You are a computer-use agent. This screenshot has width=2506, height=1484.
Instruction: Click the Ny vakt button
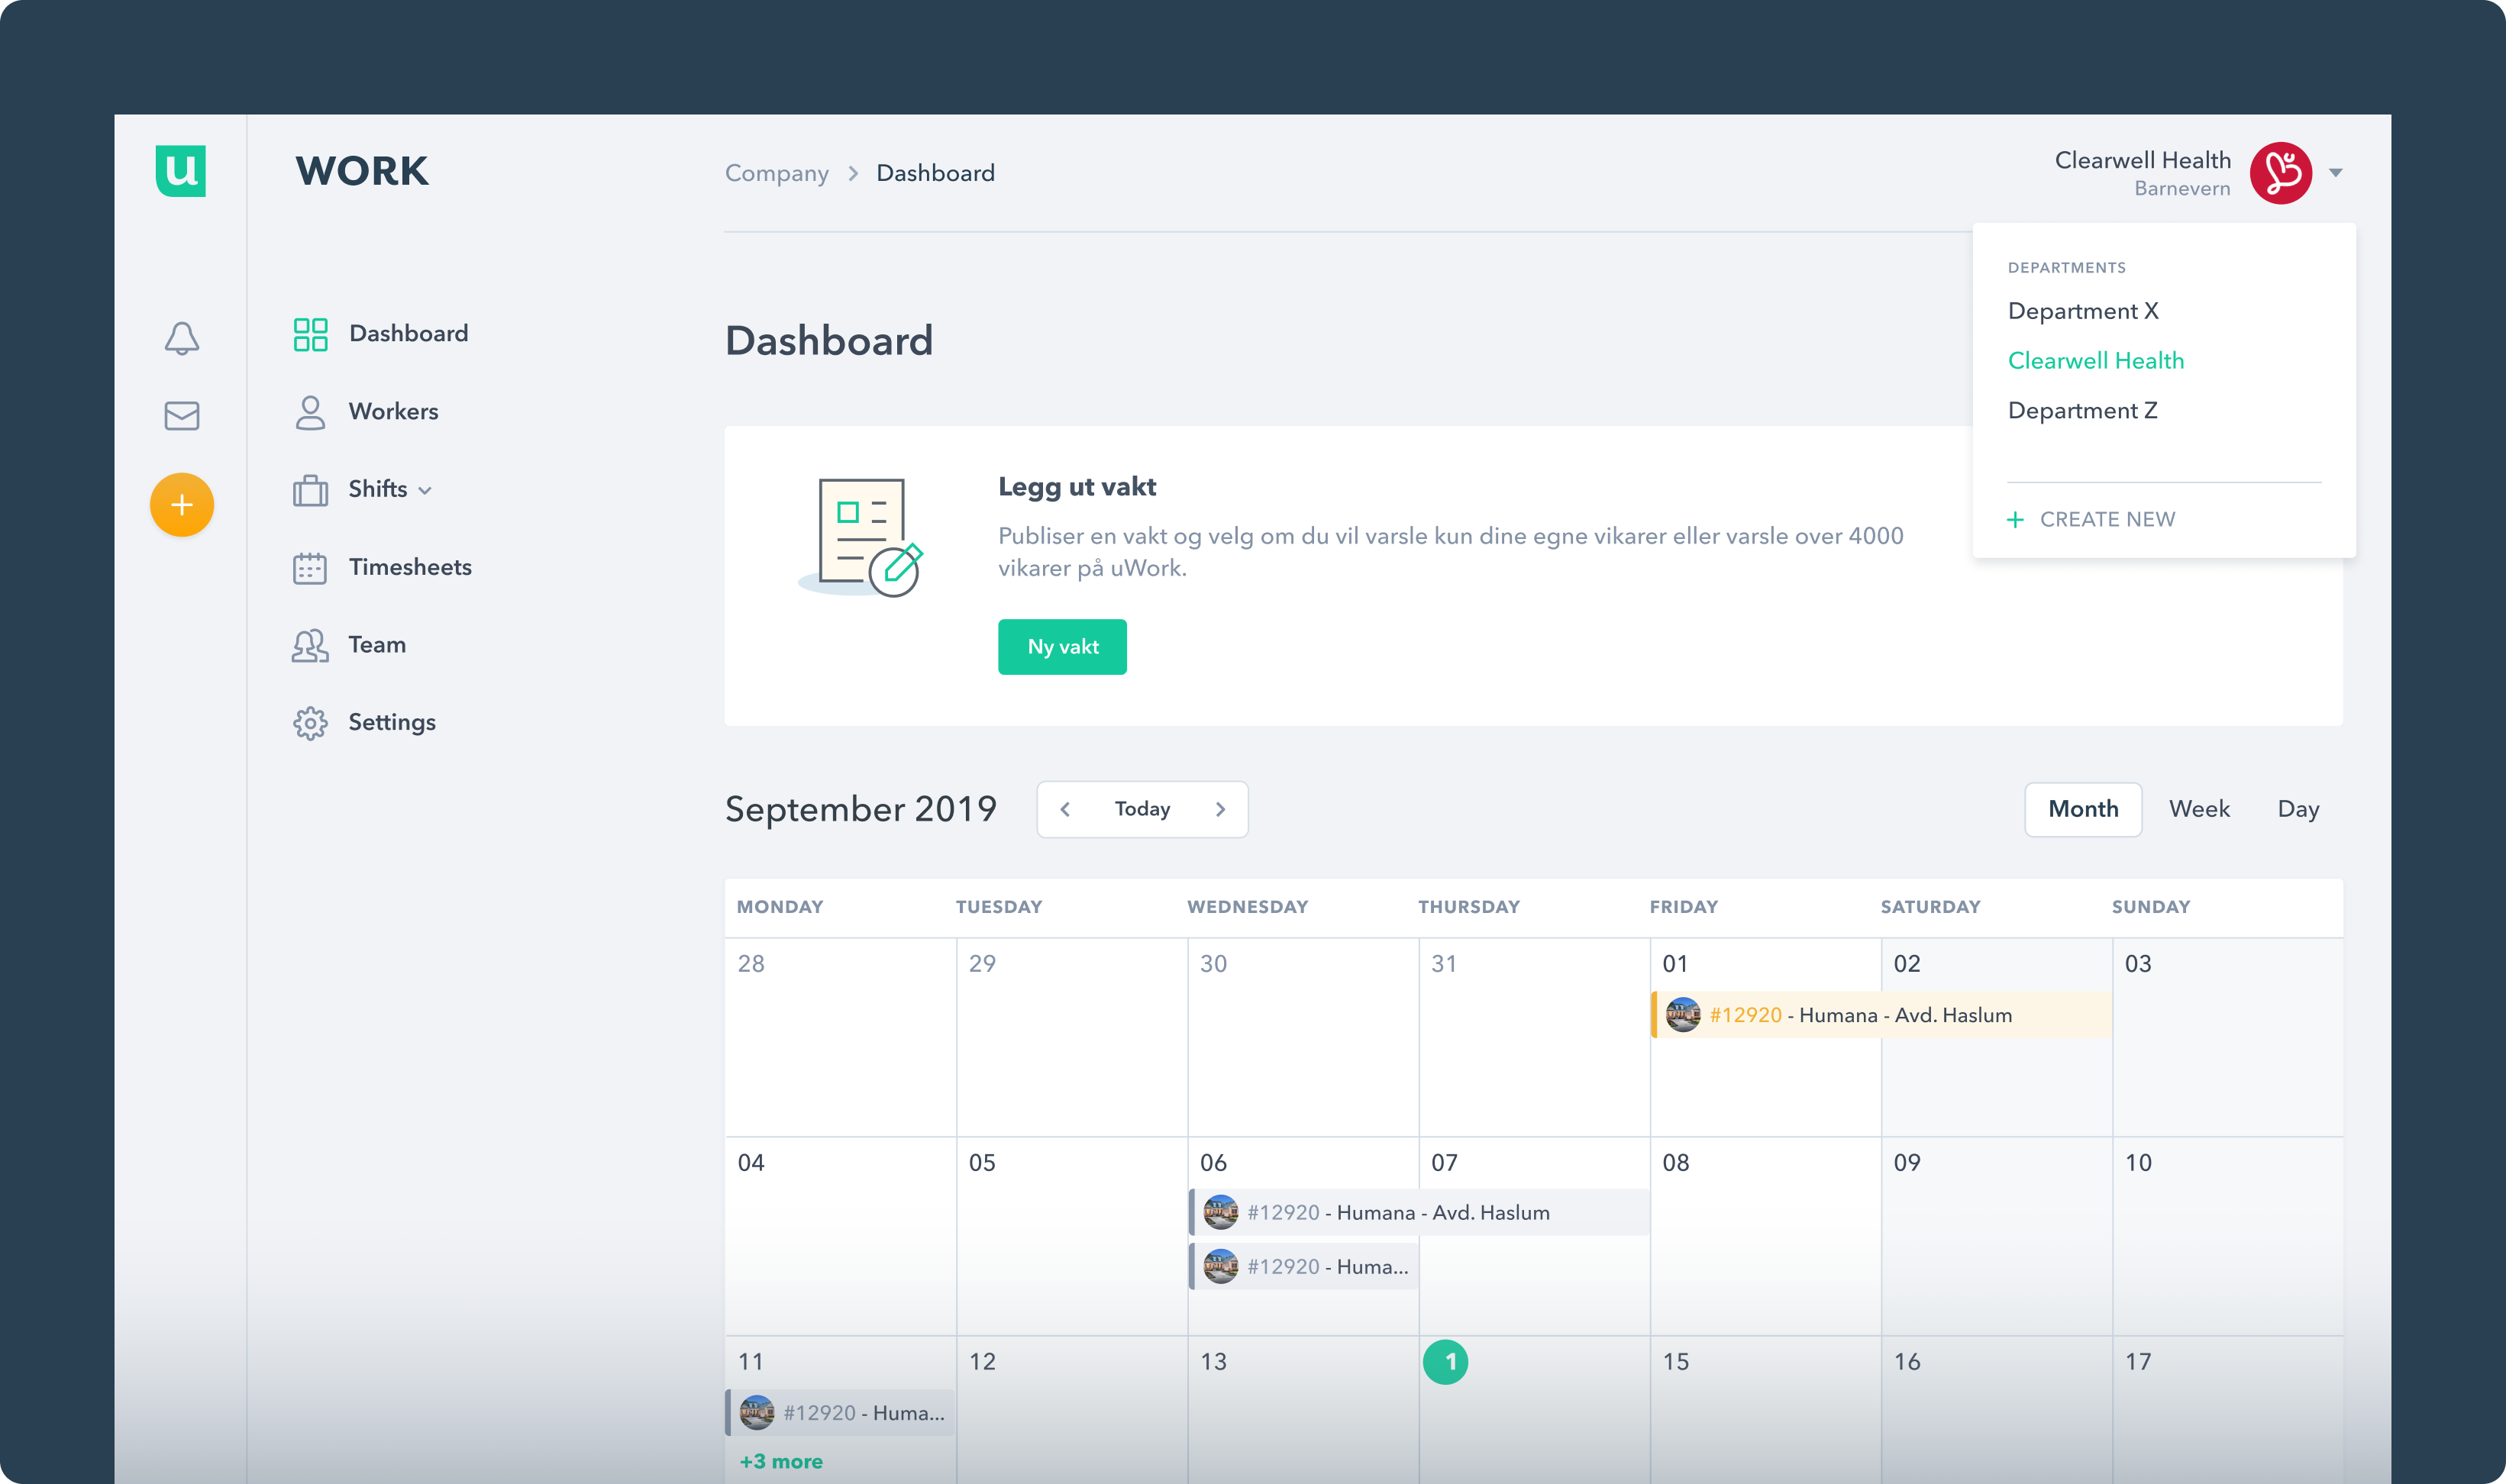coord(1062,647)
